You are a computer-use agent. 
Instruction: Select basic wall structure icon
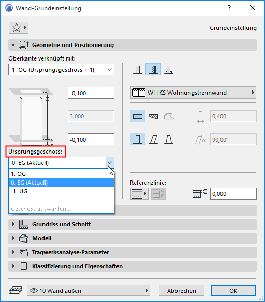click(x=138, y=69)
